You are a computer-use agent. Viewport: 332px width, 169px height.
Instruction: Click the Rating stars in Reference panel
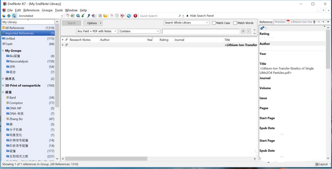click(x=267, y=37)
